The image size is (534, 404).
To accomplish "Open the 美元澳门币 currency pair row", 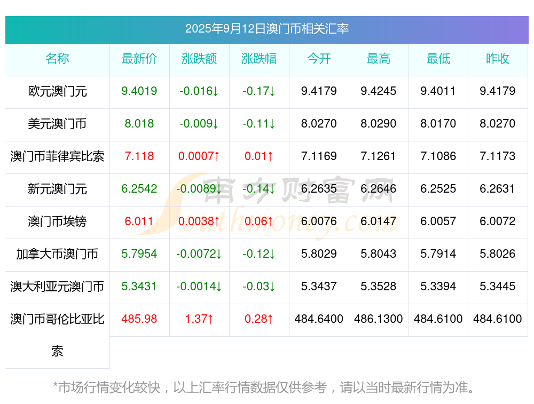I will pos(57,124).
